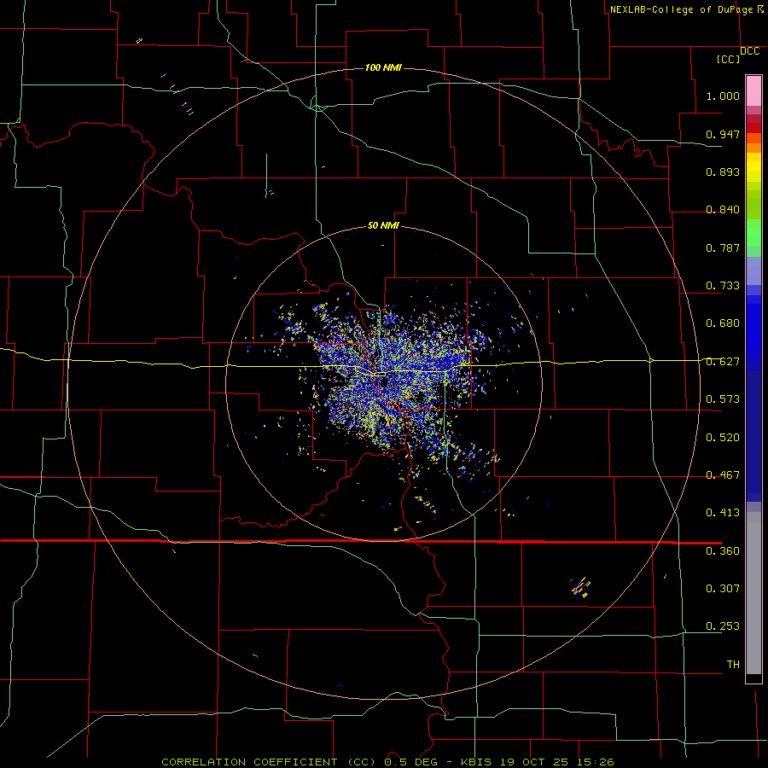768x768 pixels.
Task: Select the 0.360 scale value
Action: pos(723,551)
